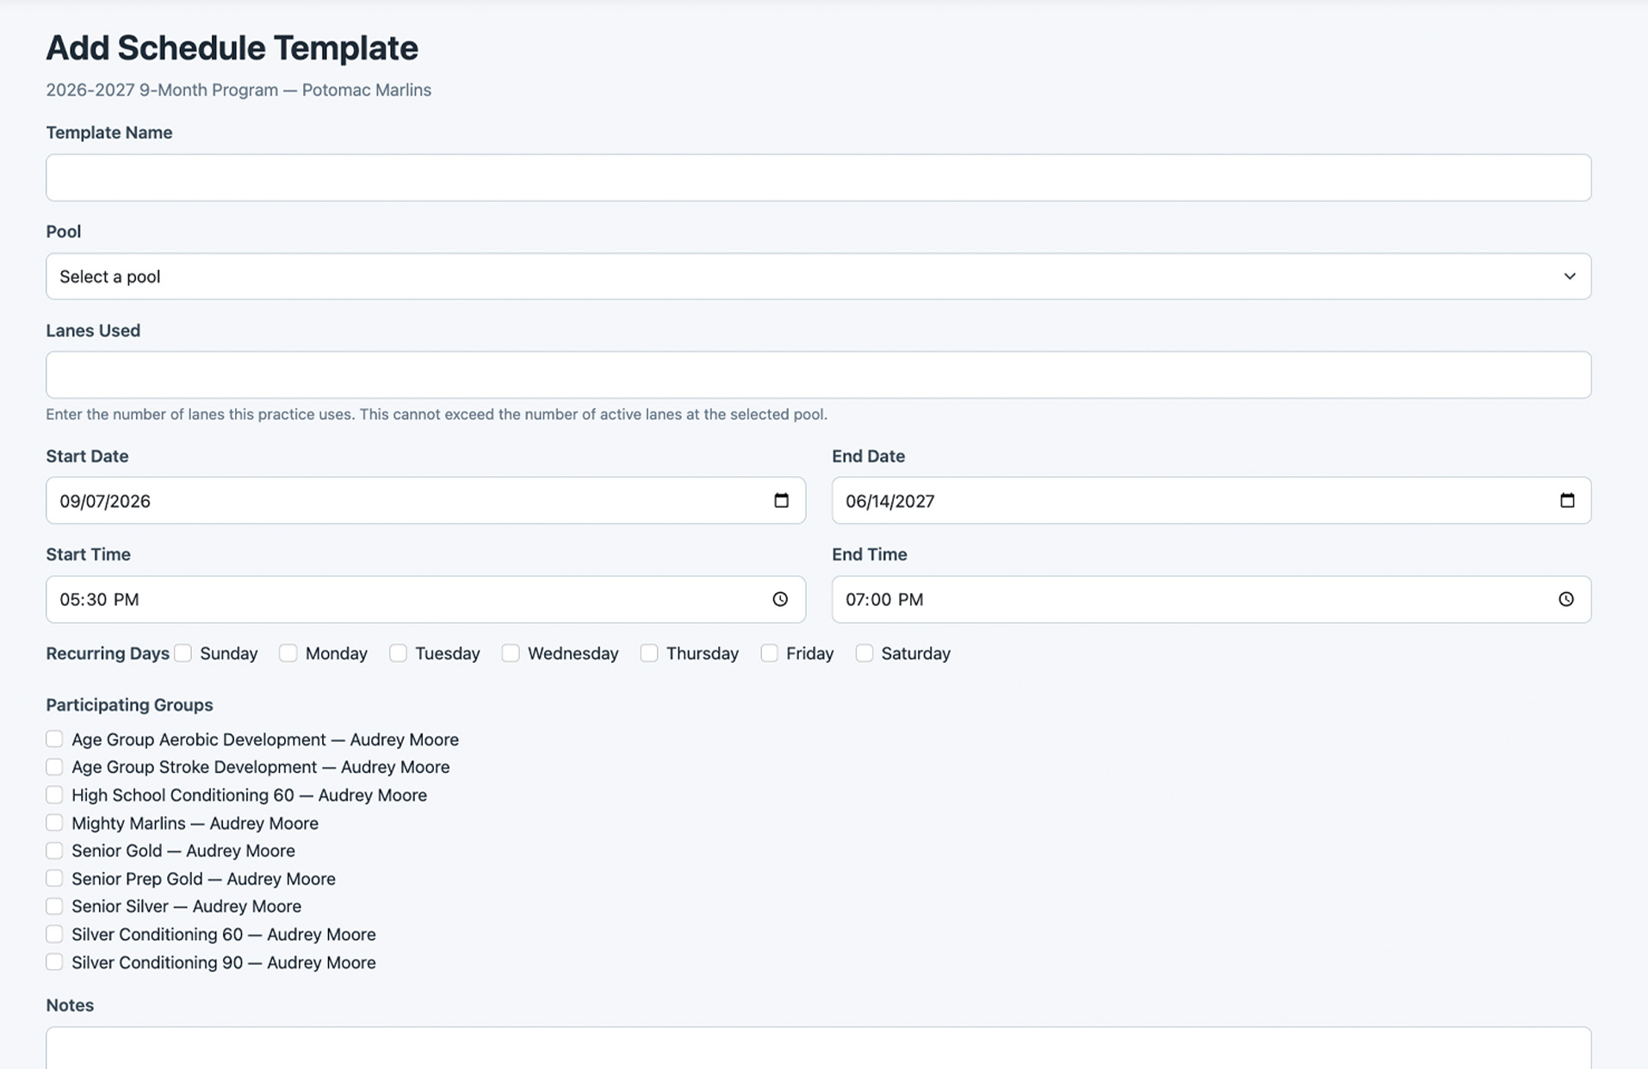Screen dimensions: 1648x1069
Task: Tick the Thursday checkbox
Action: coord(649,653)
